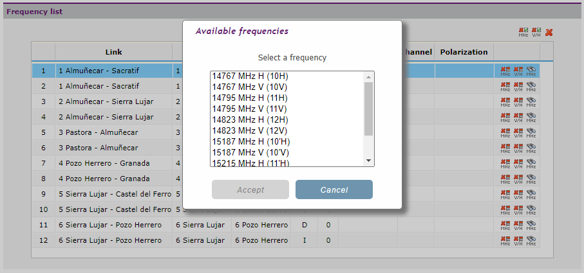
Task: Click the Link column header
Action: (x=113, y=52)
